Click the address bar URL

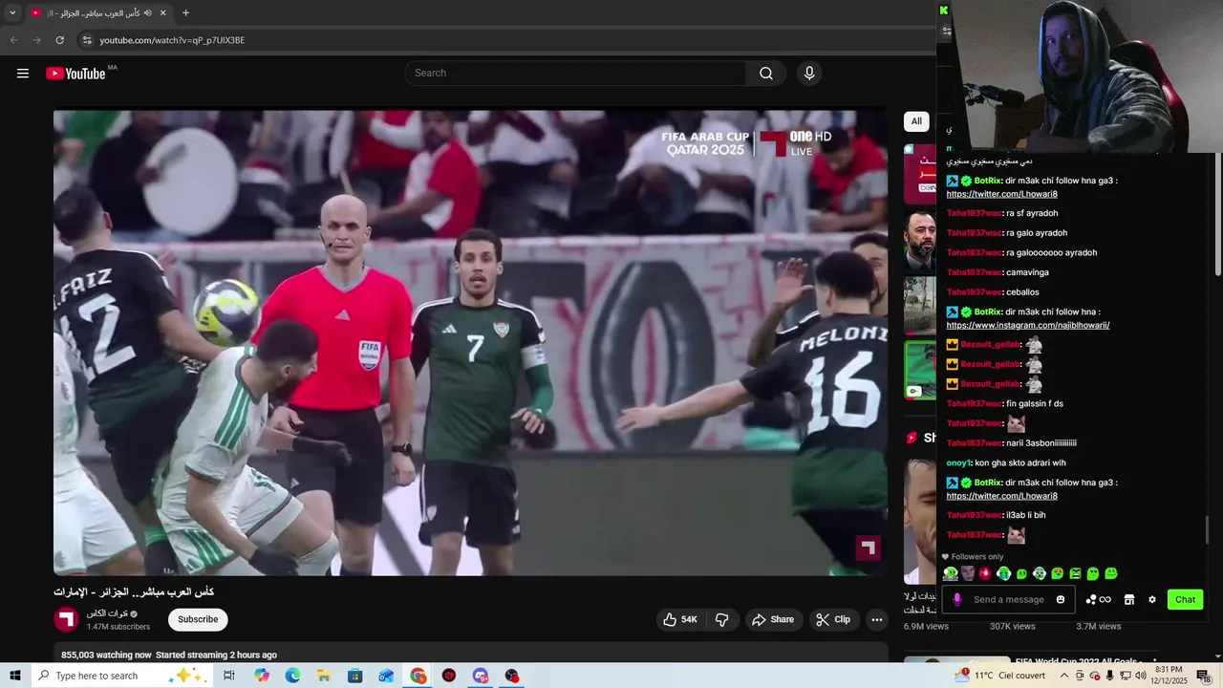click(172, 40)
